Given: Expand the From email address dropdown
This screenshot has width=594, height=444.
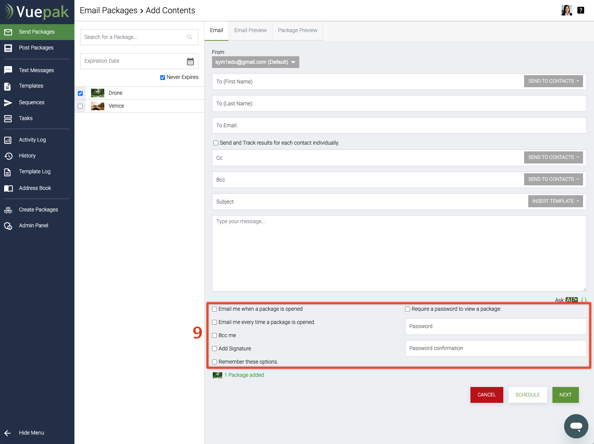Looking at the screenshot, I should tap(255, 62).
